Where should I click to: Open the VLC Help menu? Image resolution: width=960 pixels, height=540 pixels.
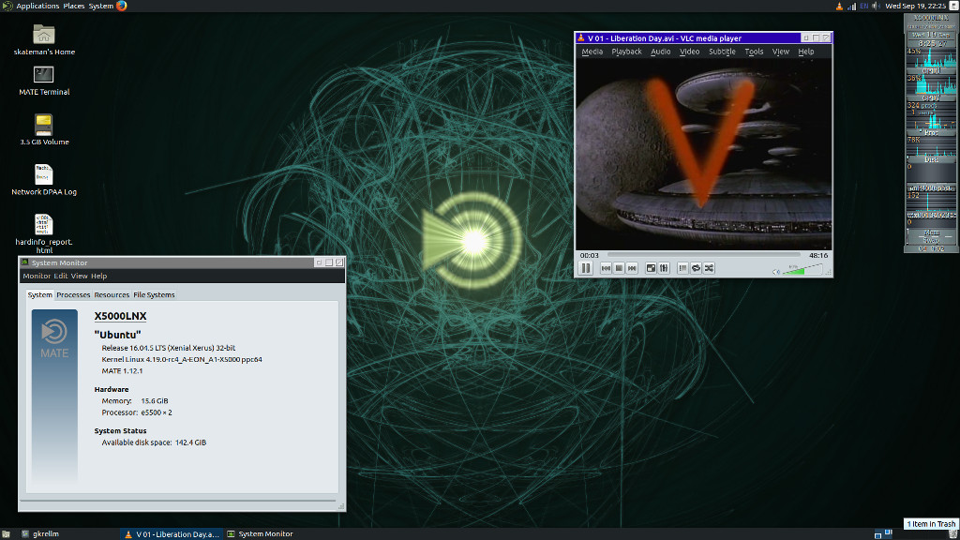805,52
